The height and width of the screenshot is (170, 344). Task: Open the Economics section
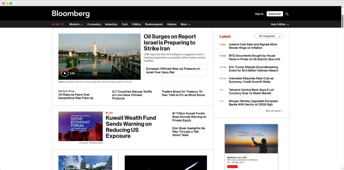(x=94, y=24)
